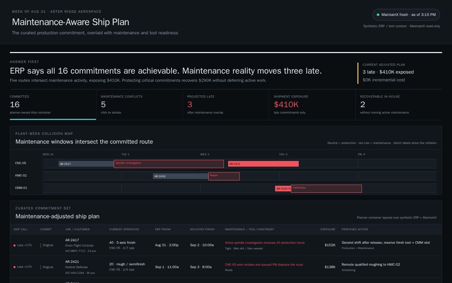The width and height of the screenshot is (452, 283).
Task: Click the Job / Customer column header
Action: pyautogui.click(x=77, y=229)
